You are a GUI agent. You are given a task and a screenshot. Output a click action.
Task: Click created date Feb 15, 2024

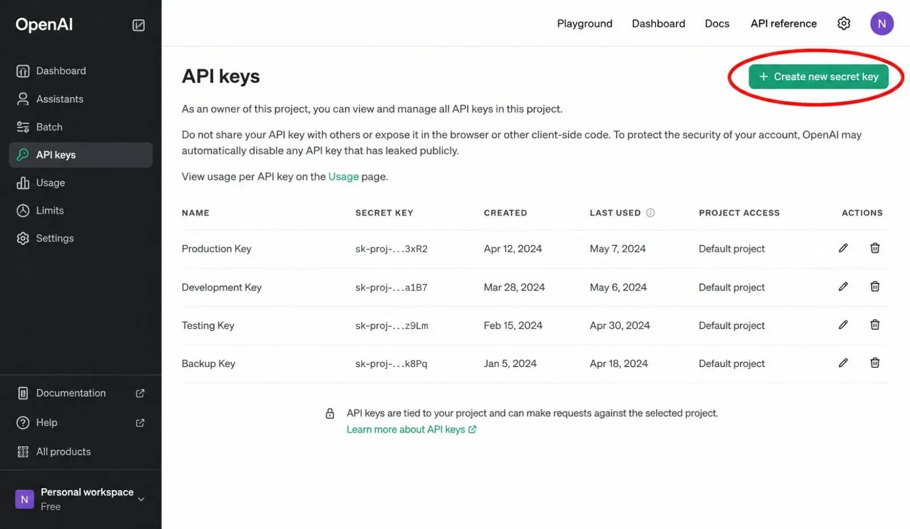point(513,326)
